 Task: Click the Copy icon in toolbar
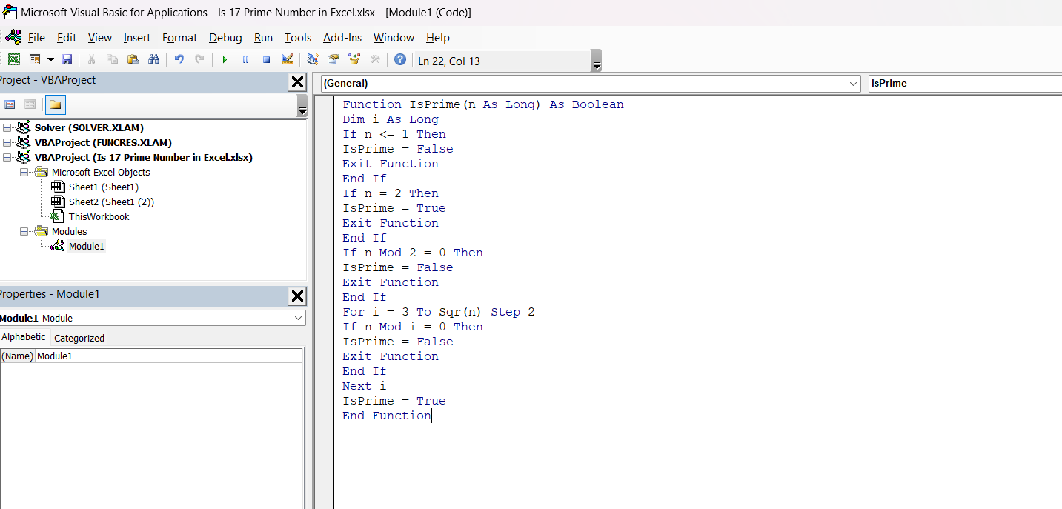coord(113,60)
